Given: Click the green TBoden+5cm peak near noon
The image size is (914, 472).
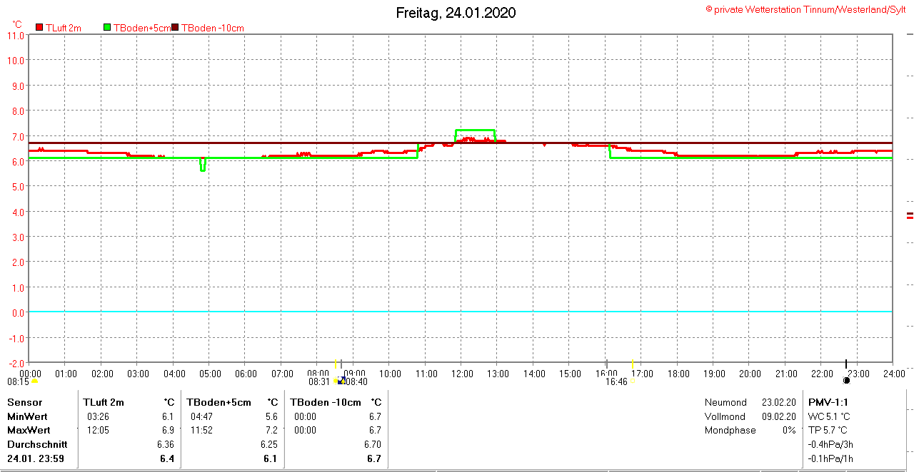Looking at the screenshot, I should [475, 130].
